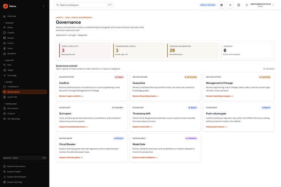Image resolution: width=281 pixels, height=187 pixels.
Task: Click the Deviation warning triangle icon
Action: click(x=5, y=54)
